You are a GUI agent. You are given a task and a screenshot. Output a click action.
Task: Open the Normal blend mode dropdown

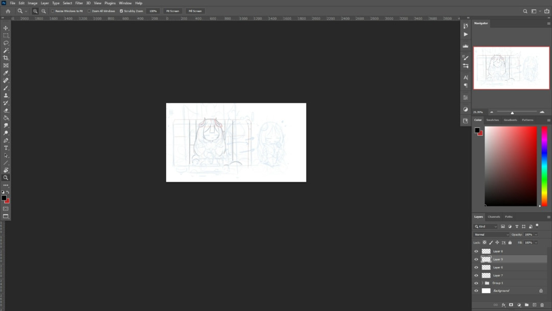pyautogui.click(x=491, y=234)
